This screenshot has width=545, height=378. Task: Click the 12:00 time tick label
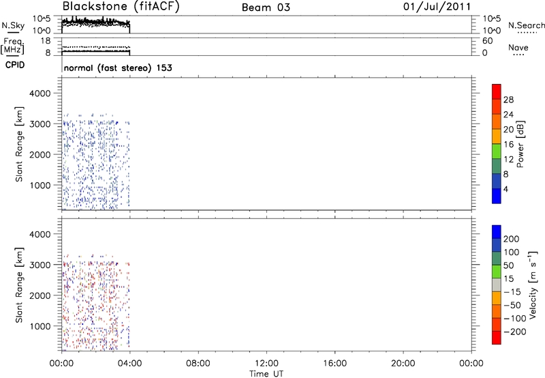point(266,364)
